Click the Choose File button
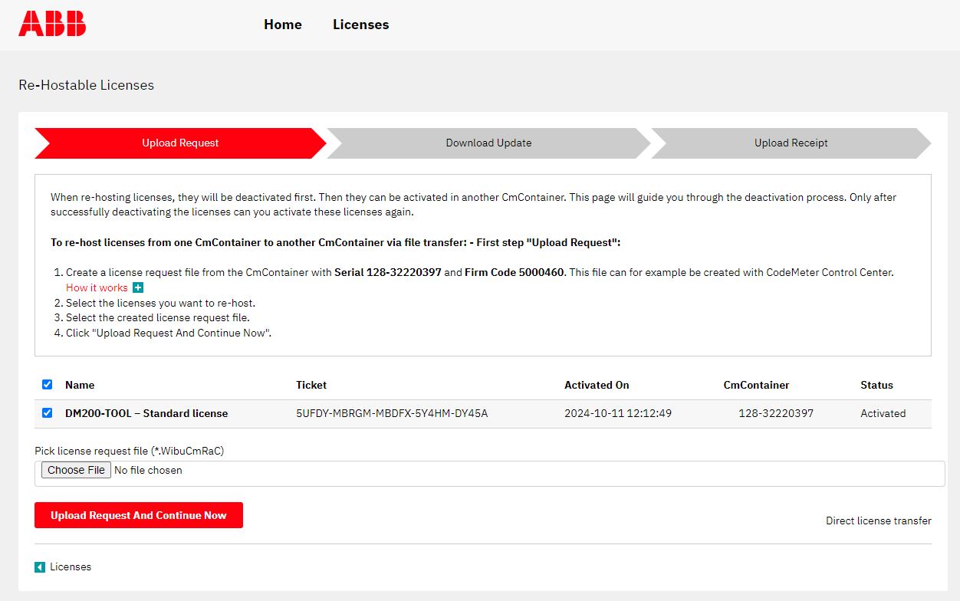960x601 pixels. pyautogui.click(x=76, y=470)
